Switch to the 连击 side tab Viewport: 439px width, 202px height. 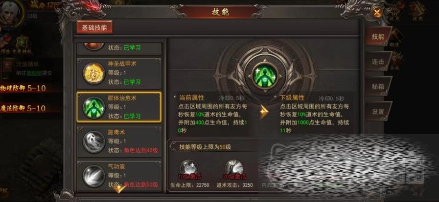[378, 61]
